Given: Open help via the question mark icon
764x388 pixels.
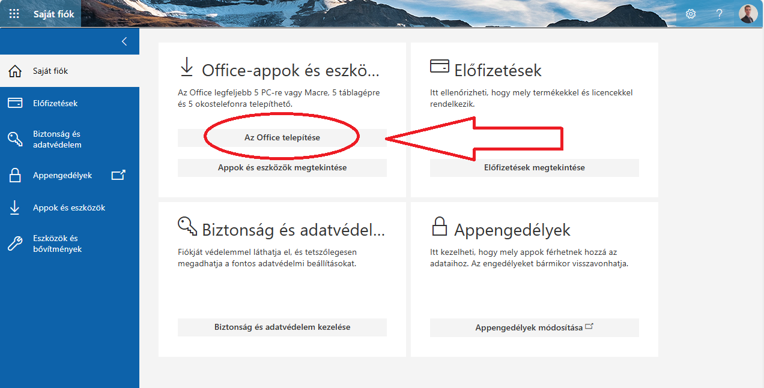Looking at the screenshot, I should 719,14.
